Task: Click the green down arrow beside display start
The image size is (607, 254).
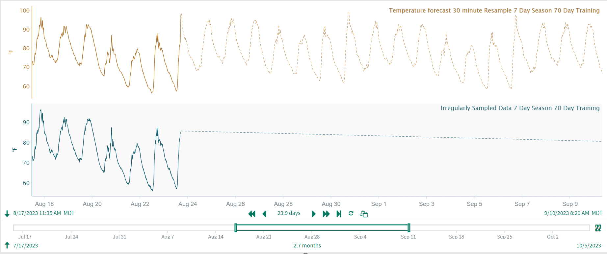Action: 7,214
